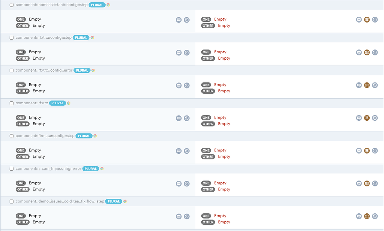384x231 pixels.
Task: Open history for firmata config step source
Action: tap(187, 151)
